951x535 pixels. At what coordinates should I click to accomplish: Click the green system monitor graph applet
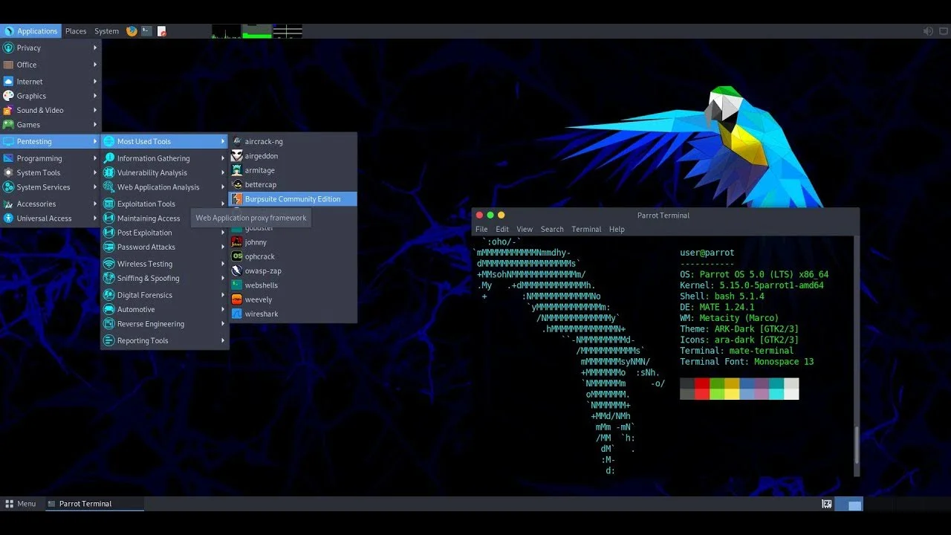pos(257,31)
